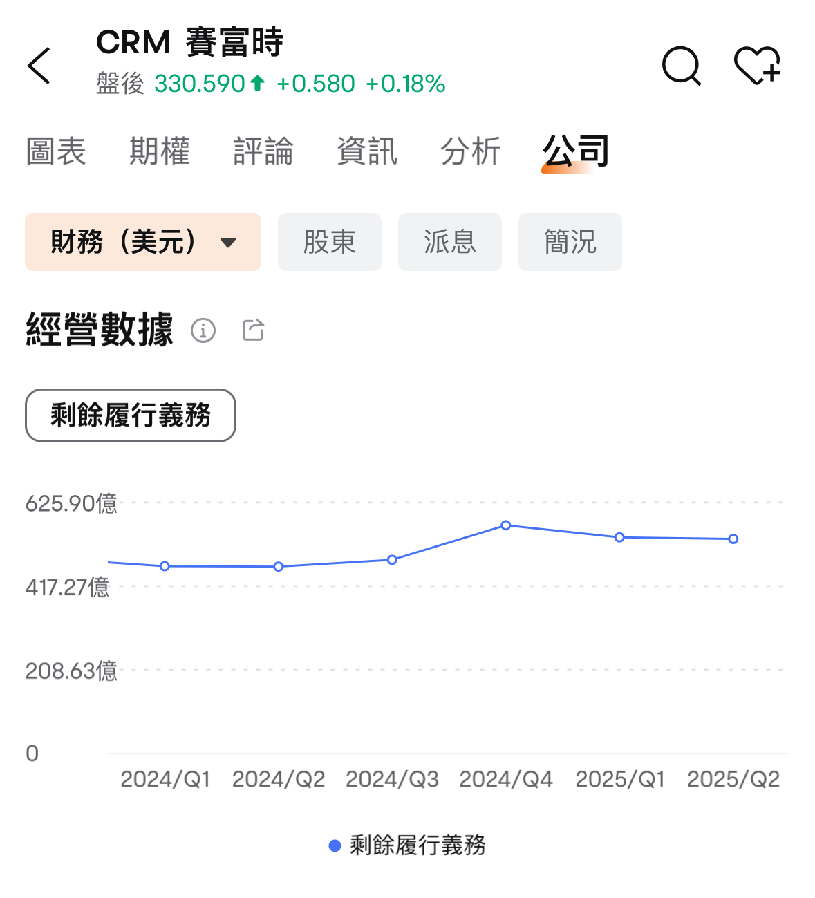Viewport: 815px width, 898px height.
Task: Add CRM to watchlist heart icon
Action: click(757, 66)
